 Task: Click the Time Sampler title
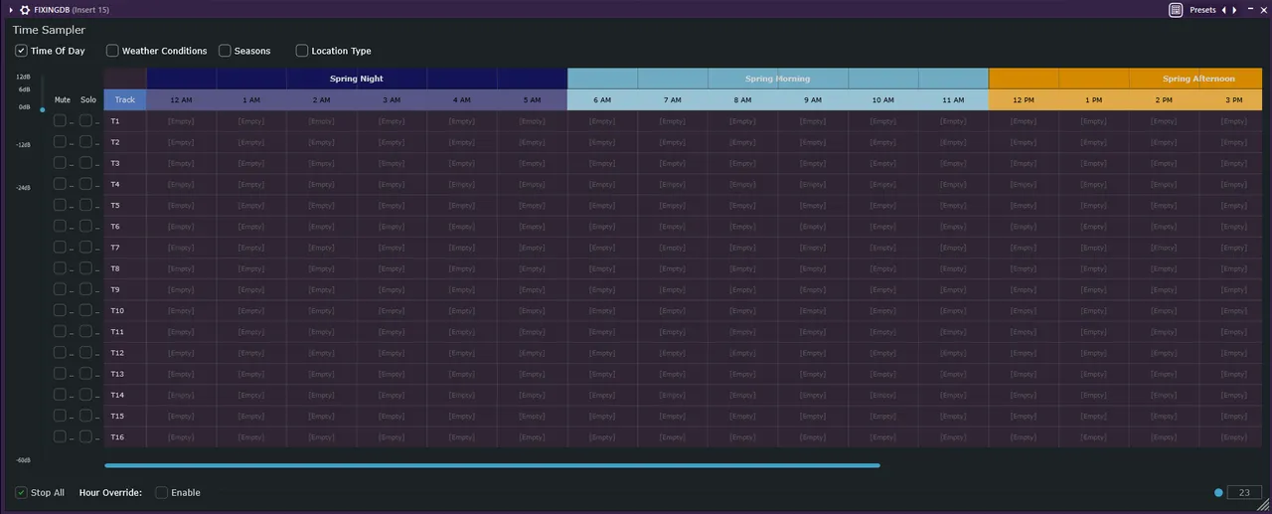(x=49, y=30)
